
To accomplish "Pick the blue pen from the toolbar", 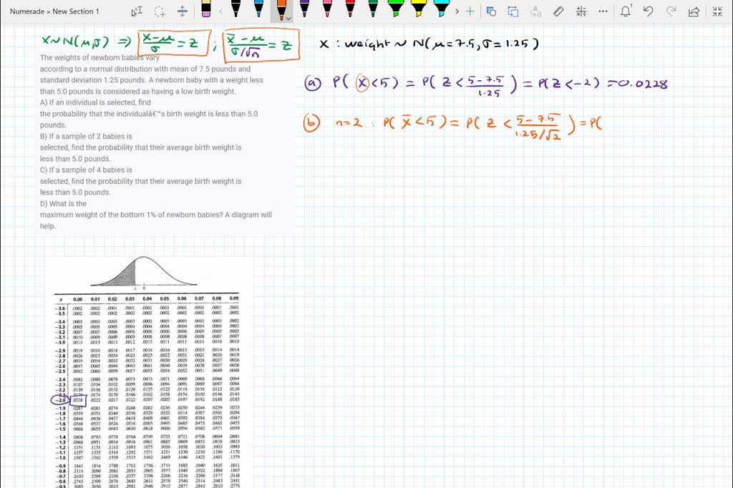I will (x=259, y=11).
